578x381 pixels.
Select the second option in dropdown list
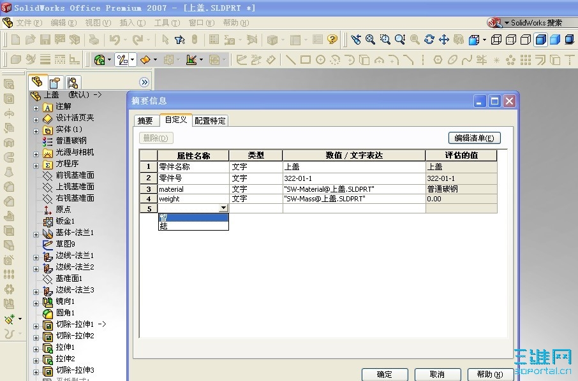[193, 226]
